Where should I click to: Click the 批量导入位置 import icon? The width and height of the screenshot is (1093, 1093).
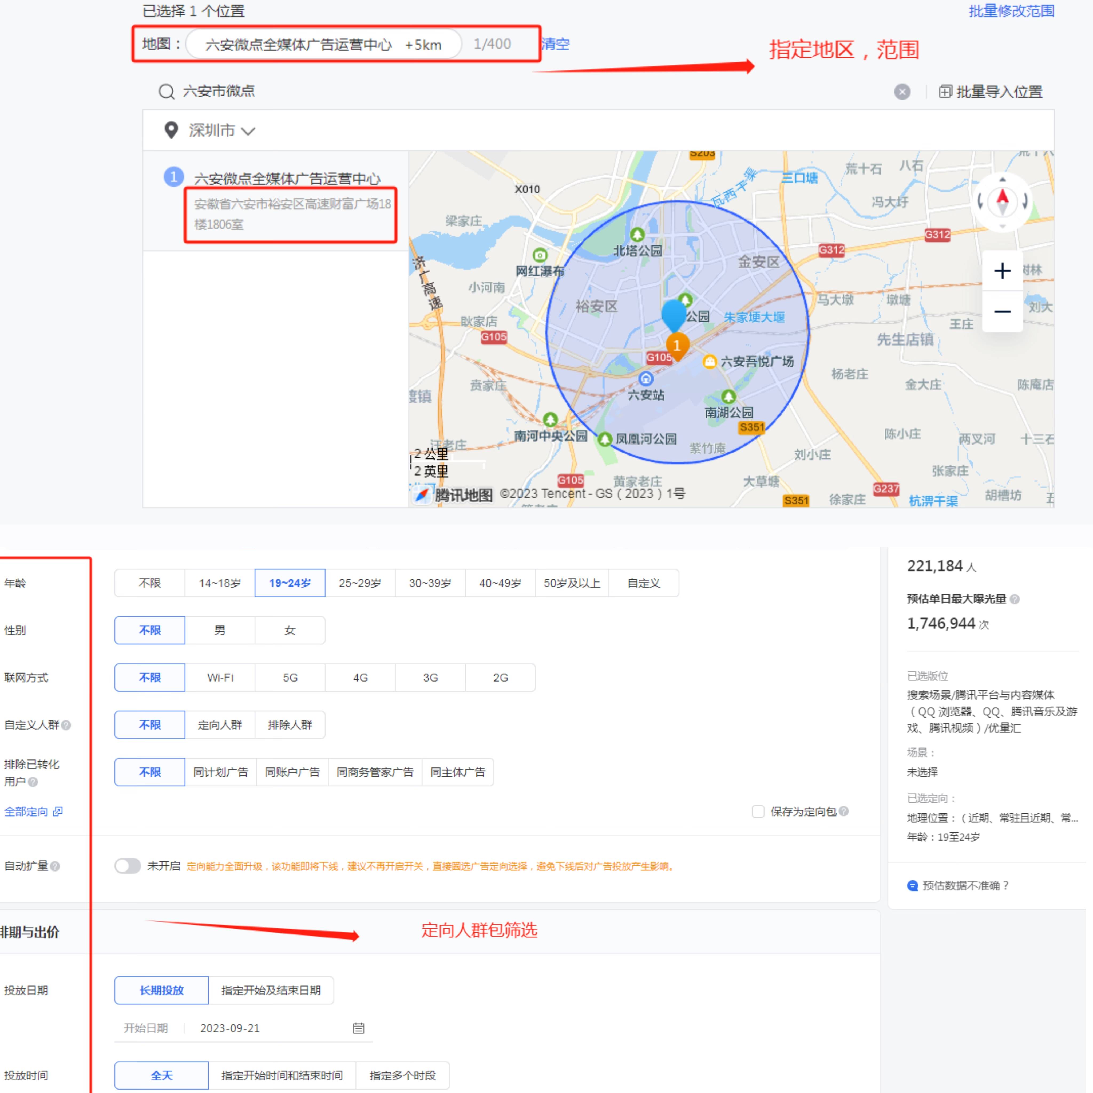(x=945, y=92)
